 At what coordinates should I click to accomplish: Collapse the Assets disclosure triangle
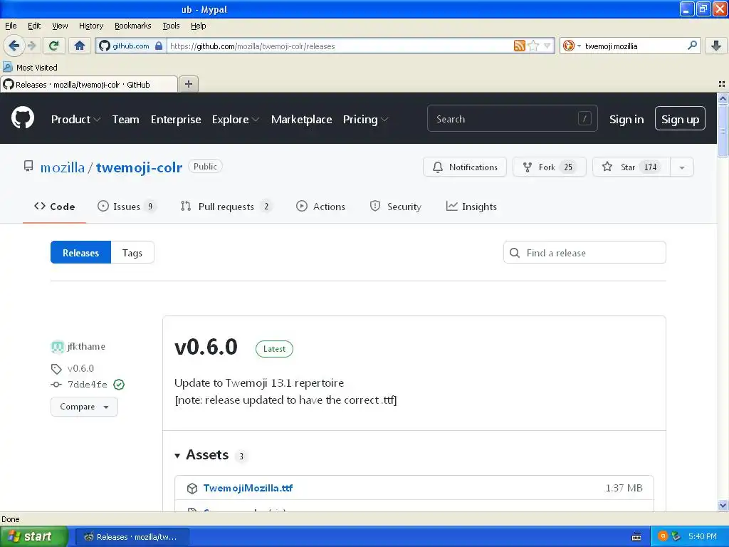(x=177, y=455)
